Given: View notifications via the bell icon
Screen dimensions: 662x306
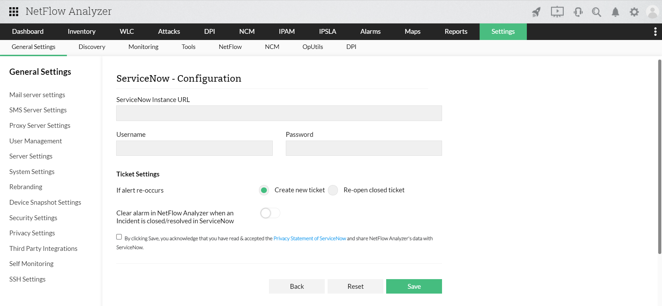Looking at the screenshot, I should coord(615,12).
